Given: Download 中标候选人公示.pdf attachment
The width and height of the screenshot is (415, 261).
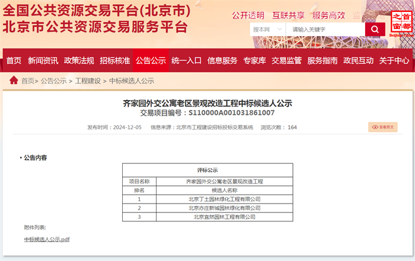Looking at the screenshot, I should (x=47, y=239).
